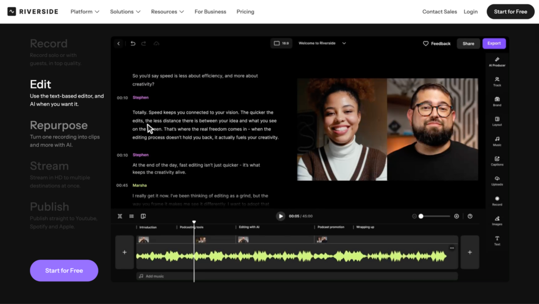Click the zoom in plus icon
The image size is (539, 304).
[456, 217]
